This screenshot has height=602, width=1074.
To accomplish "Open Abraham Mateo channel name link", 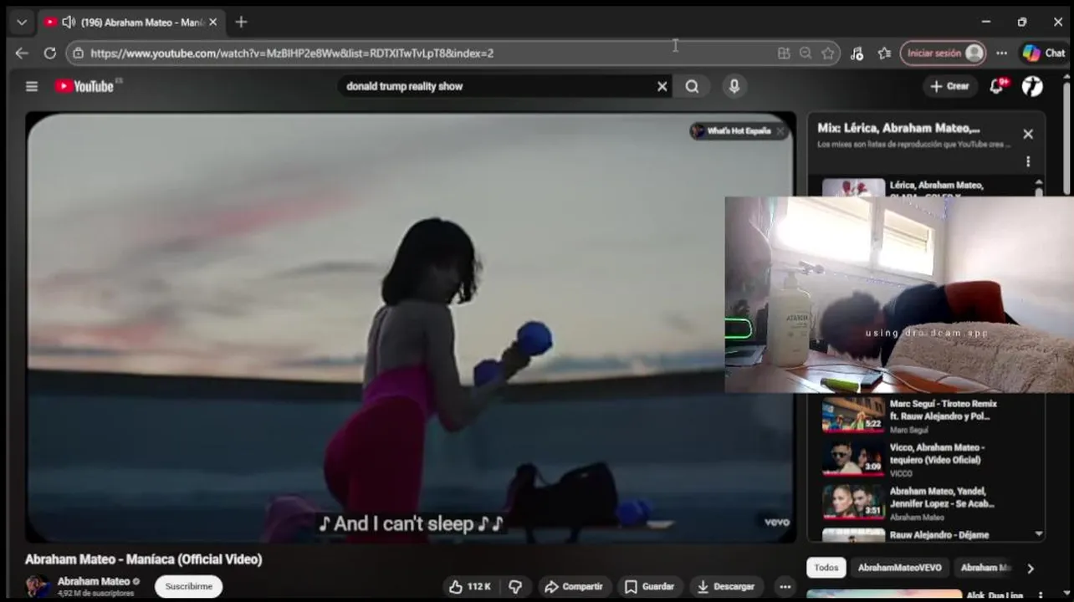I will coord(94,581).
